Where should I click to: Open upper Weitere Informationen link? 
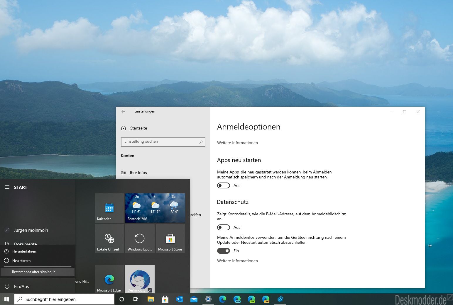[x=237, y=143]
